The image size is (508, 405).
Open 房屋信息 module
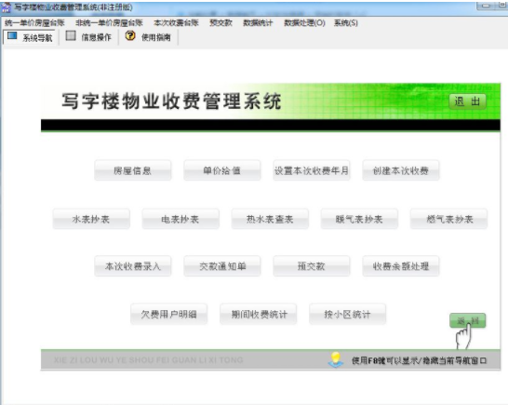(x=133, y=170)
